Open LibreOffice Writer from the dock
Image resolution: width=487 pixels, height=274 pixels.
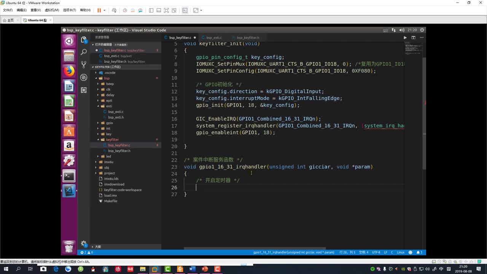tap(69, 86)
